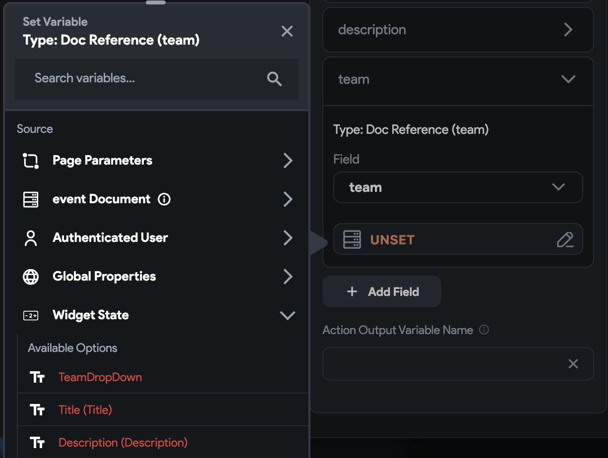608x458 pixels.
Task: Open the team Field dropdown
Action: [x=458, y=187]
